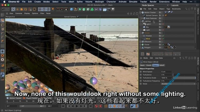Toggle Light.1 enable red X mark
Viewport: 200px width, 112px height.
pos(163,24)
